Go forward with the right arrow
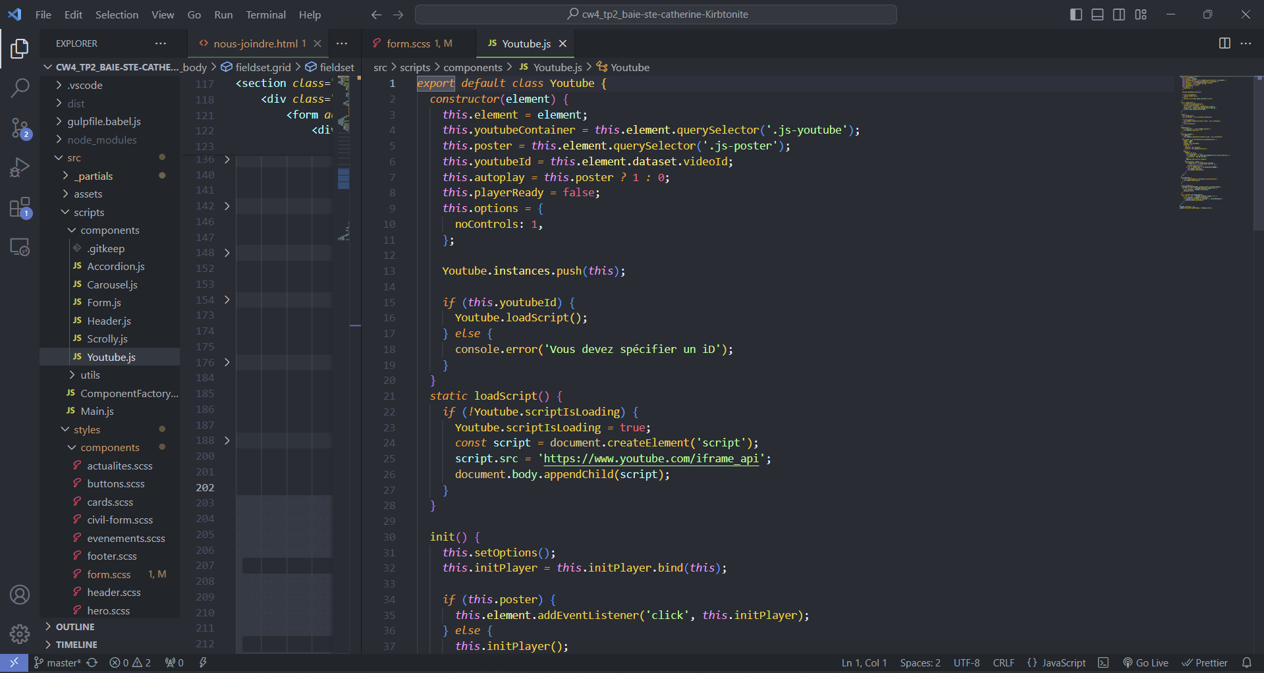This screenshot has width=1264, height=673. coord(398,14)
